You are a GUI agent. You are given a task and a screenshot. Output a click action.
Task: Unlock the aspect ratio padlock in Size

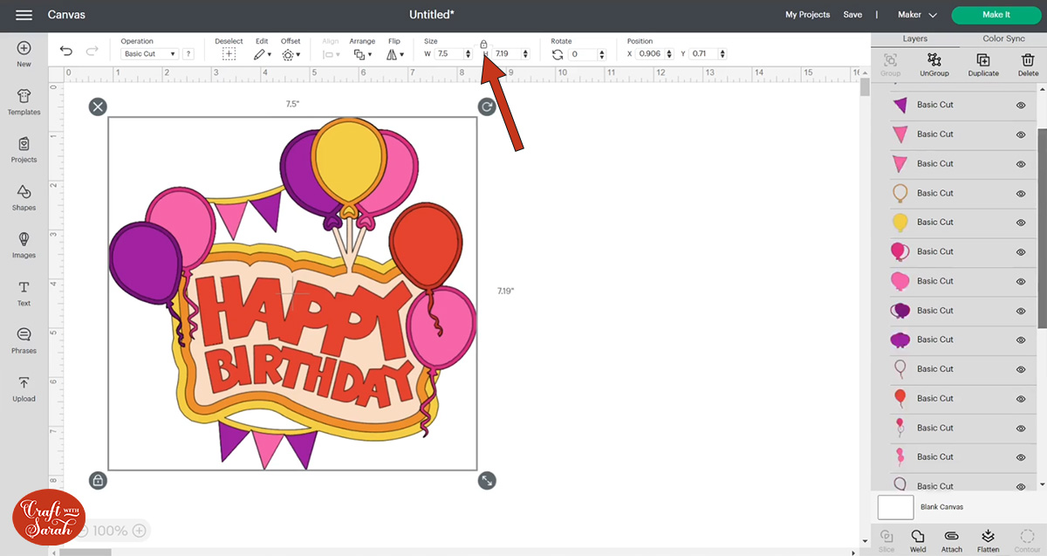point(484,43)
